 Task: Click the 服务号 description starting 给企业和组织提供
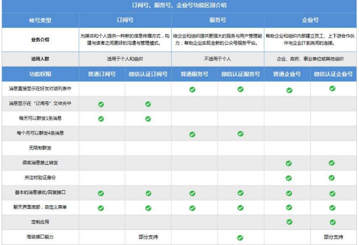[x=217, y=39]
